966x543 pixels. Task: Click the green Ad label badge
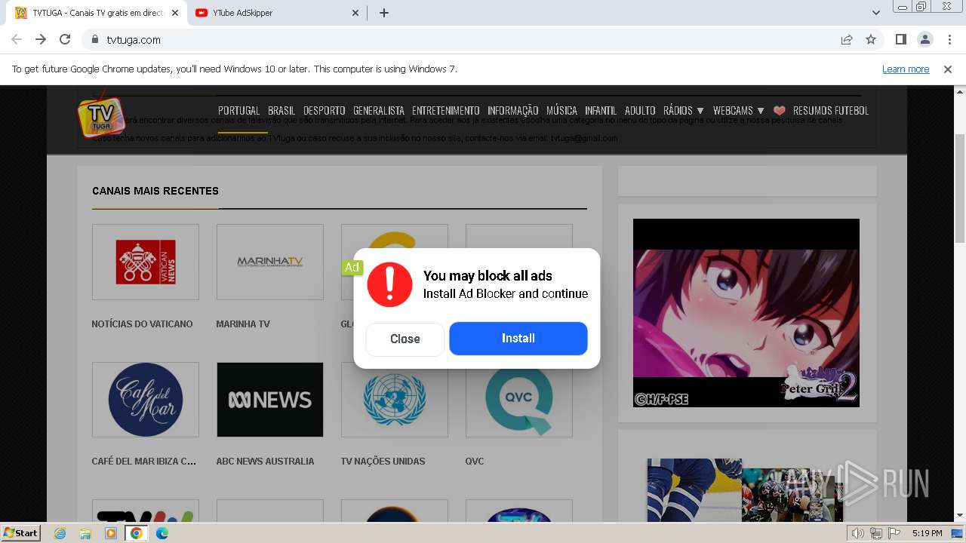[352, 268]
